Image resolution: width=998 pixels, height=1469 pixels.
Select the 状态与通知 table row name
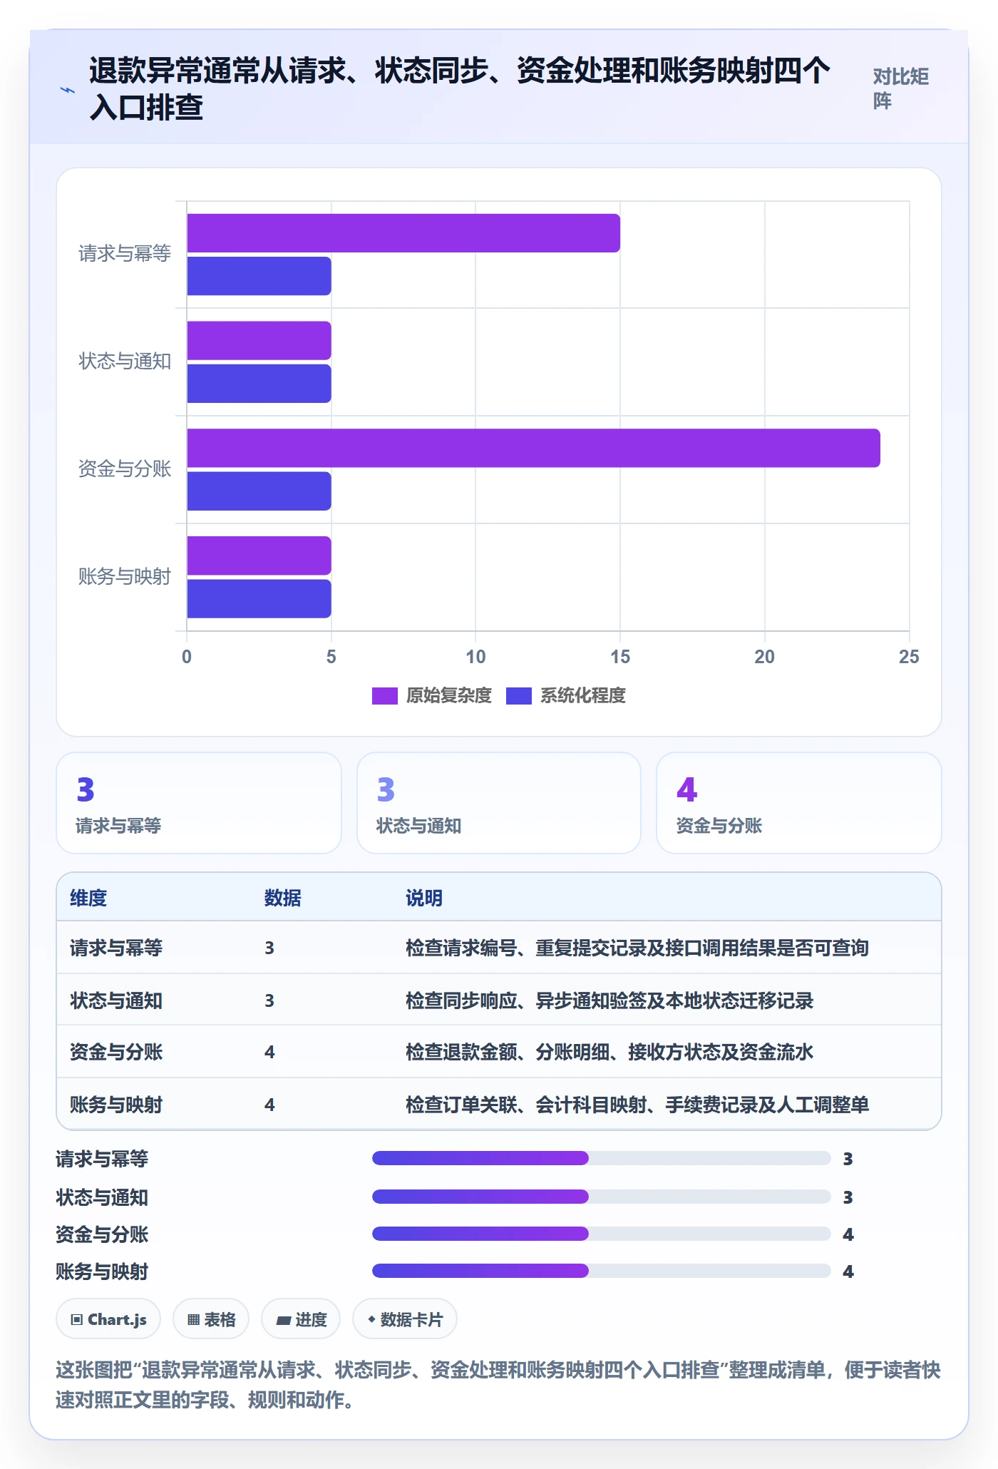(x=116, y=1000)
